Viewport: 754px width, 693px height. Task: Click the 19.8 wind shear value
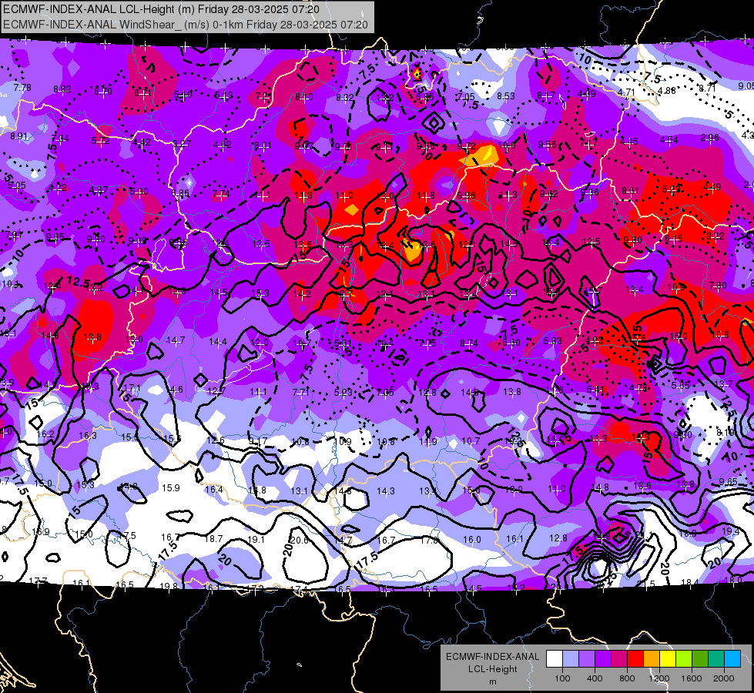[169, 586]
